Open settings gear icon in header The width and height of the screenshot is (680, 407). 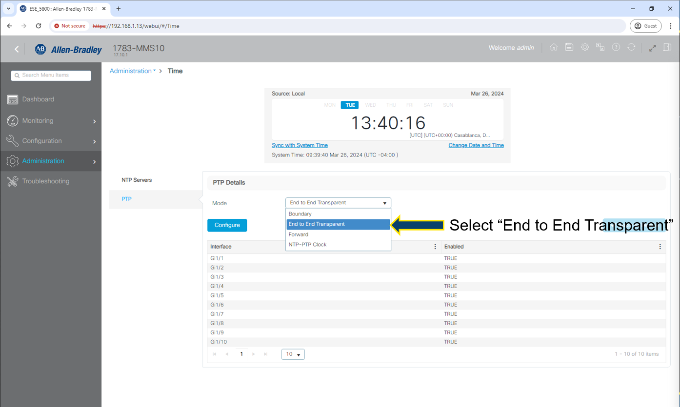(585, 47)
